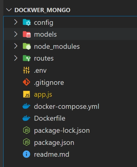The height and width of the screenshot is (167, 137).
Task: Click the Docker whale icon beside docker-compose.yml
Action: [x=26, y=106]
